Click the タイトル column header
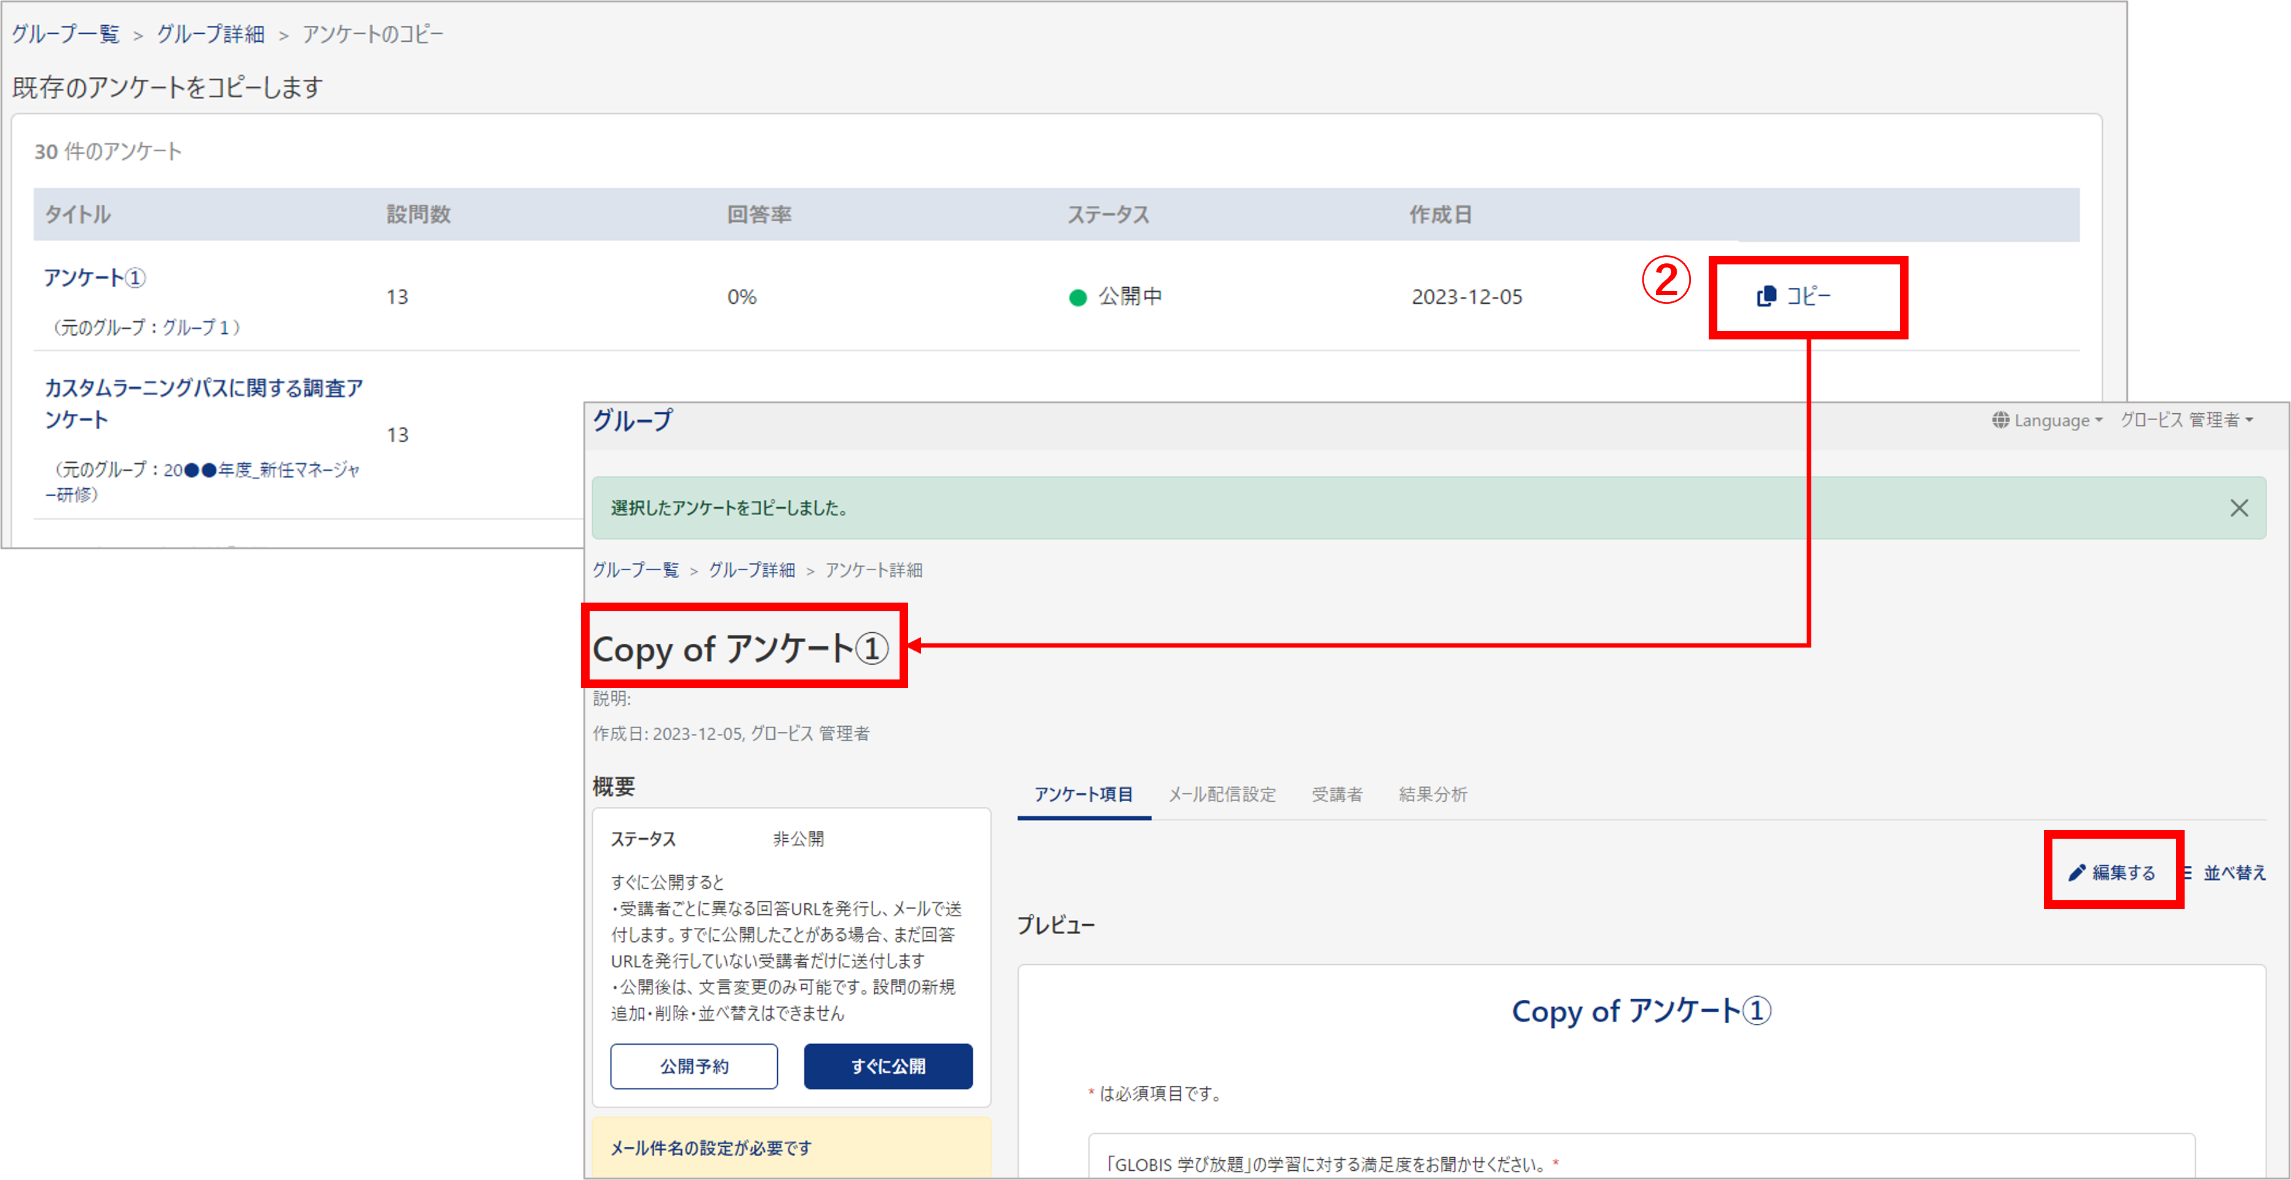 77,215
